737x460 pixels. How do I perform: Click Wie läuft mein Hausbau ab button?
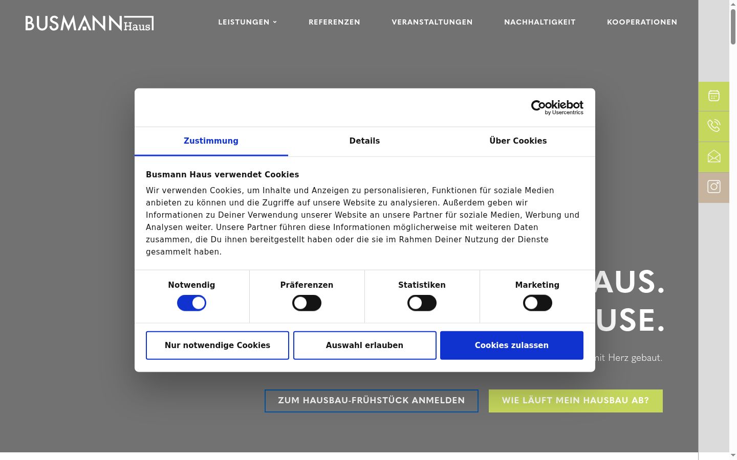pyautogui.click(x=576, y=401)
